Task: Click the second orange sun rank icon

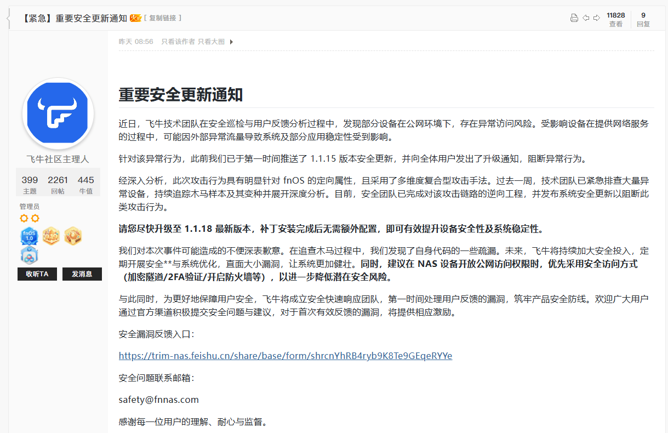Action: tap(35, 218)
